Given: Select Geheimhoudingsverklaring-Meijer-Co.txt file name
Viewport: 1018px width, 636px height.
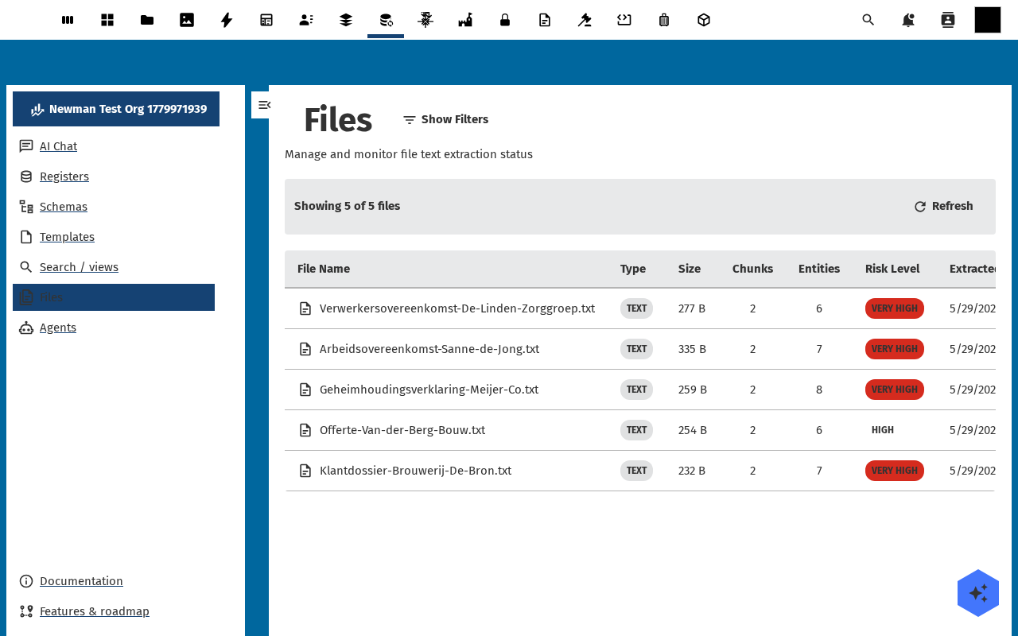Looking at the screenshot, I should [x=429, y=390].
